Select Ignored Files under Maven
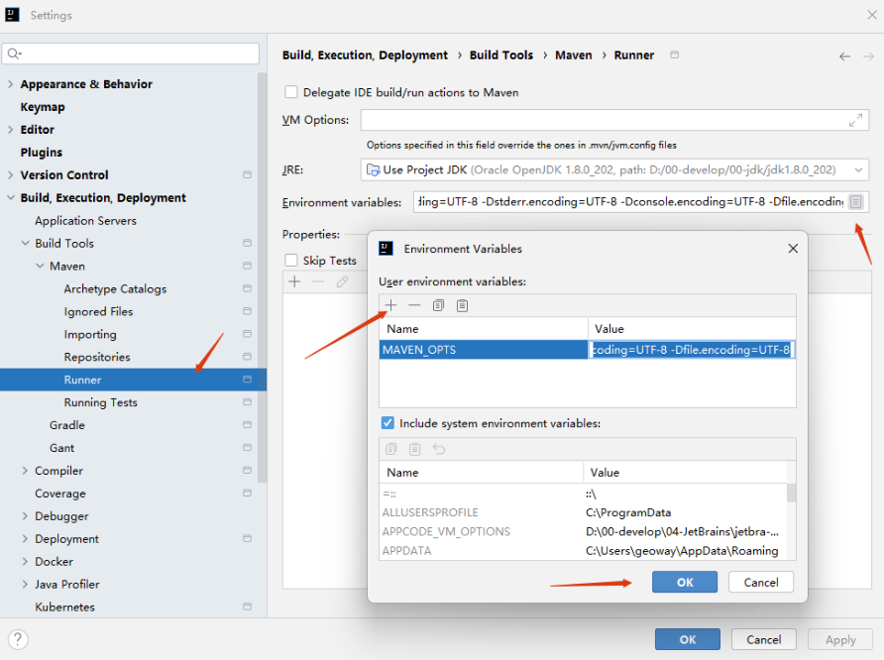The height and width of the screenshot is (660, 884). [98, 311]
